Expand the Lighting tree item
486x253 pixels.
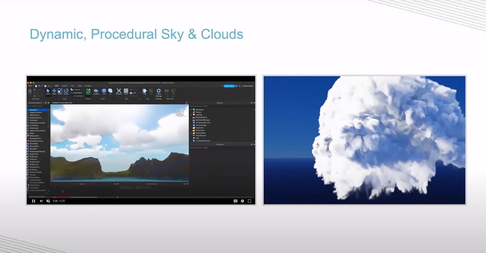[191, 115]
